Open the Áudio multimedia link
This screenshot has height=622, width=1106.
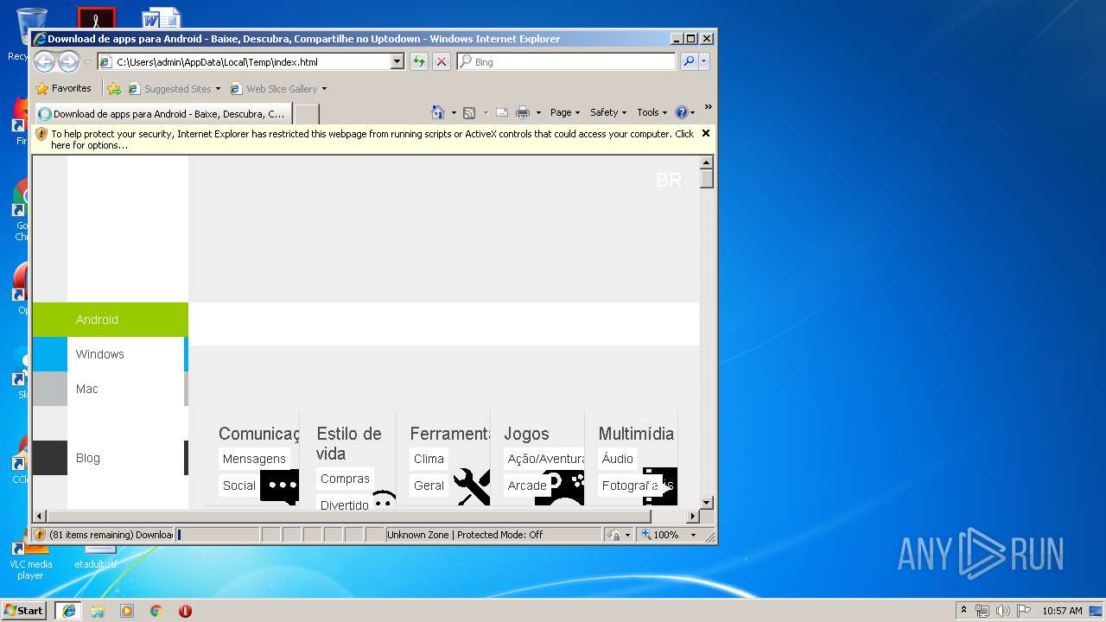[618, 459]
